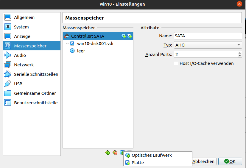
Task: Click the remove controller icon below storage tree
Action: coord(115,153)
